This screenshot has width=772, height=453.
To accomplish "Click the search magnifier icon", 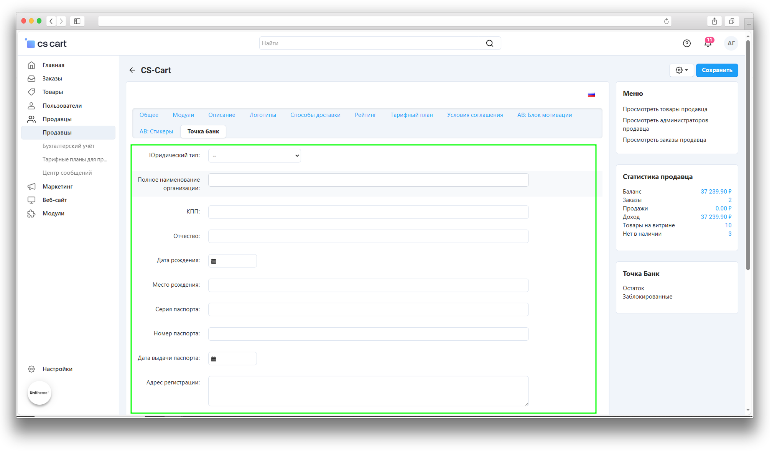I will coord(490,43).
